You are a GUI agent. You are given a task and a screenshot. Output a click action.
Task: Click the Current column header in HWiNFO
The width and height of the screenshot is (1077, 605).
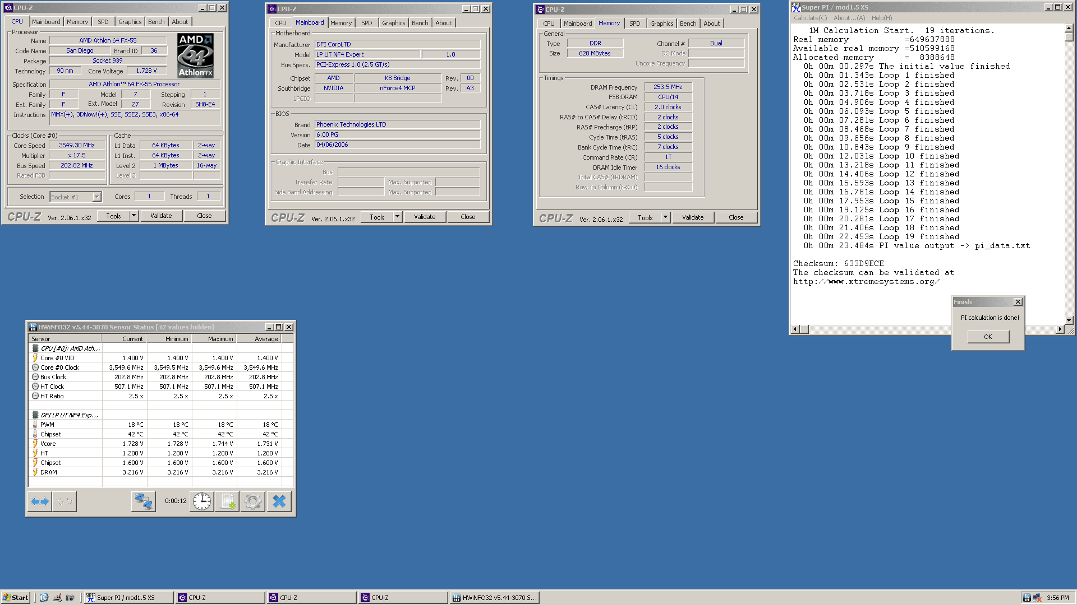[x=124, y=339]
